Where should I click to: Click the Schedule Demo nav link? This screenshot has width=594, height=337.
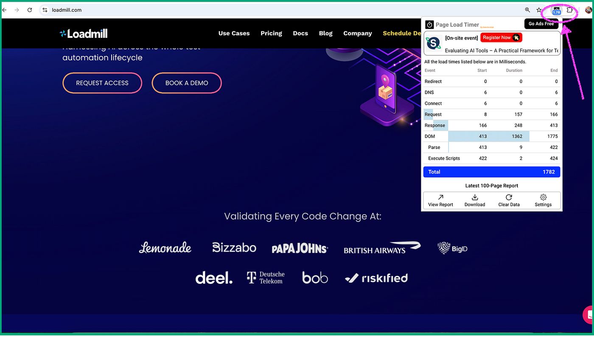tap(402, 33)
